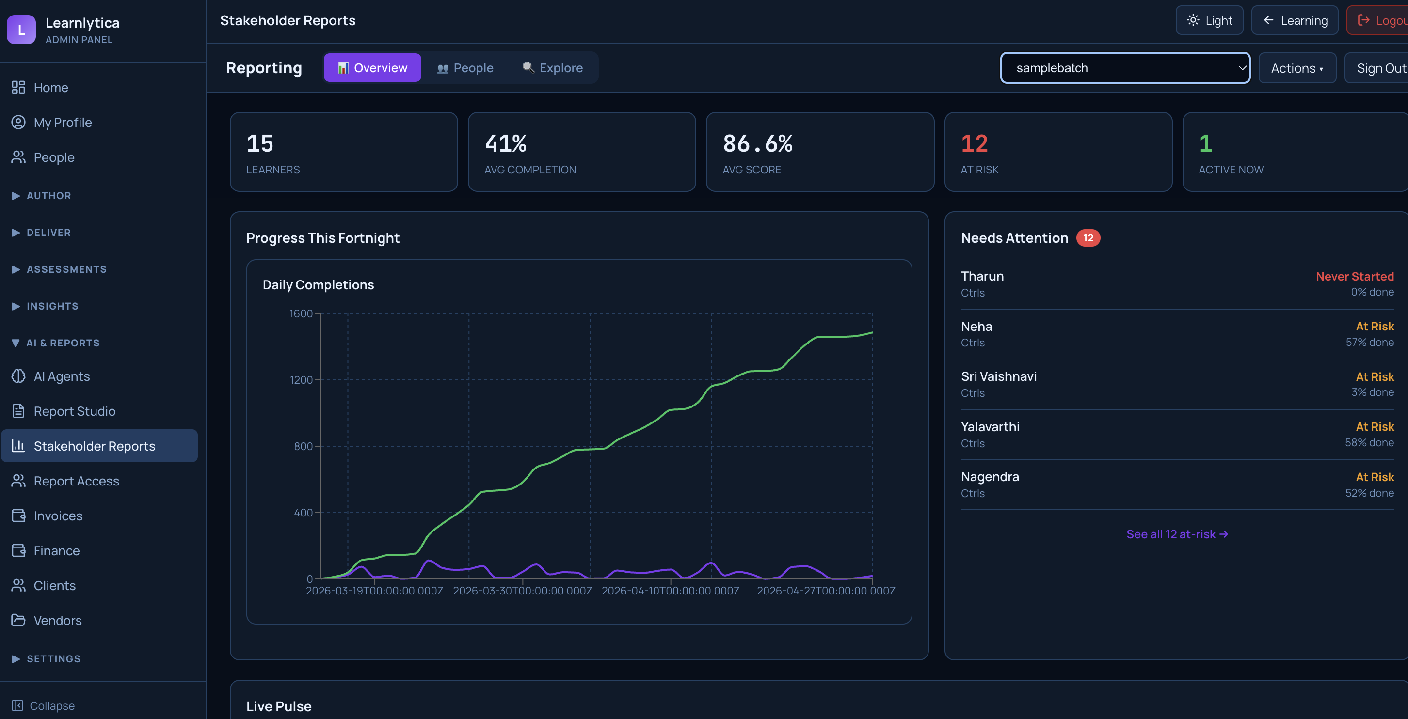Viewport: 1408px width, 719px height.
Task: Open My Profile via its user icon
Action: click(18, 123)
